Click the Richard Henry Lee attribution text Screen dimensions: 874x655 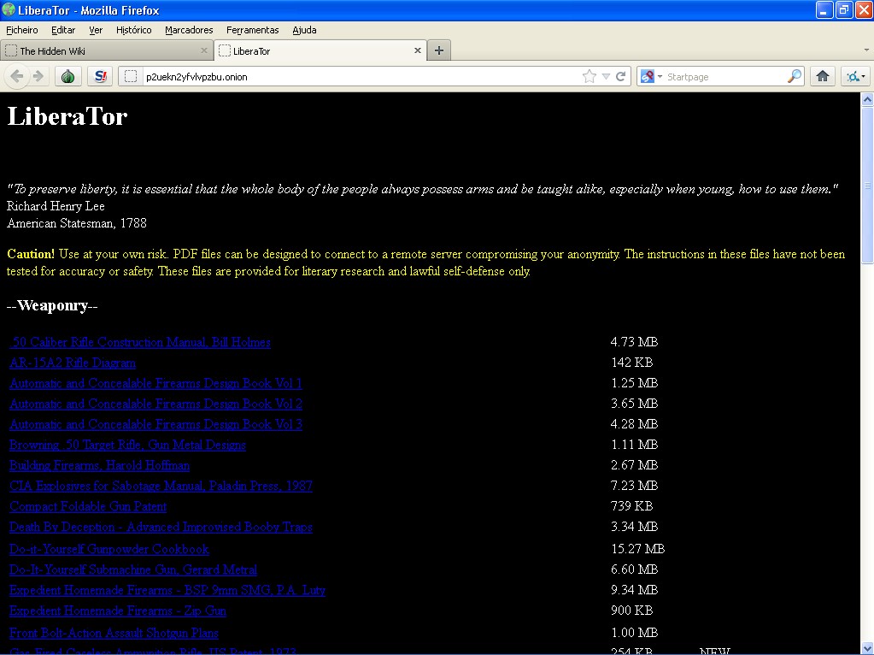(56, 206)
